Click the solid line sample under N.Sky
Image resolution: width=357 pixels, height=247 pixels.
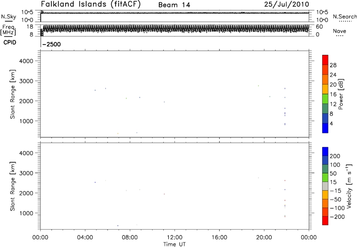coord(8,21)
